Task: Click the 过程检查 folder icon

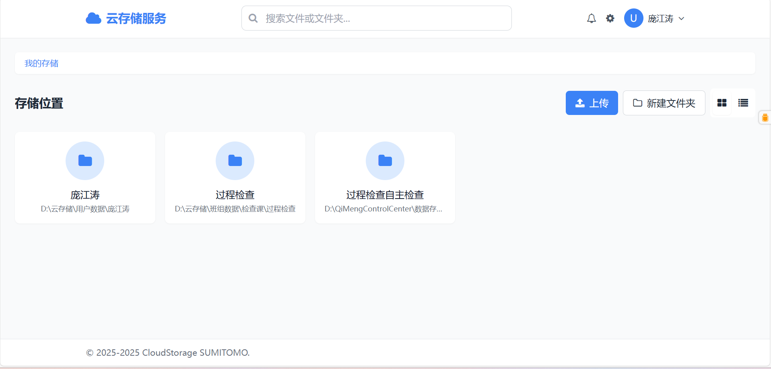Action: click(235, 161)
